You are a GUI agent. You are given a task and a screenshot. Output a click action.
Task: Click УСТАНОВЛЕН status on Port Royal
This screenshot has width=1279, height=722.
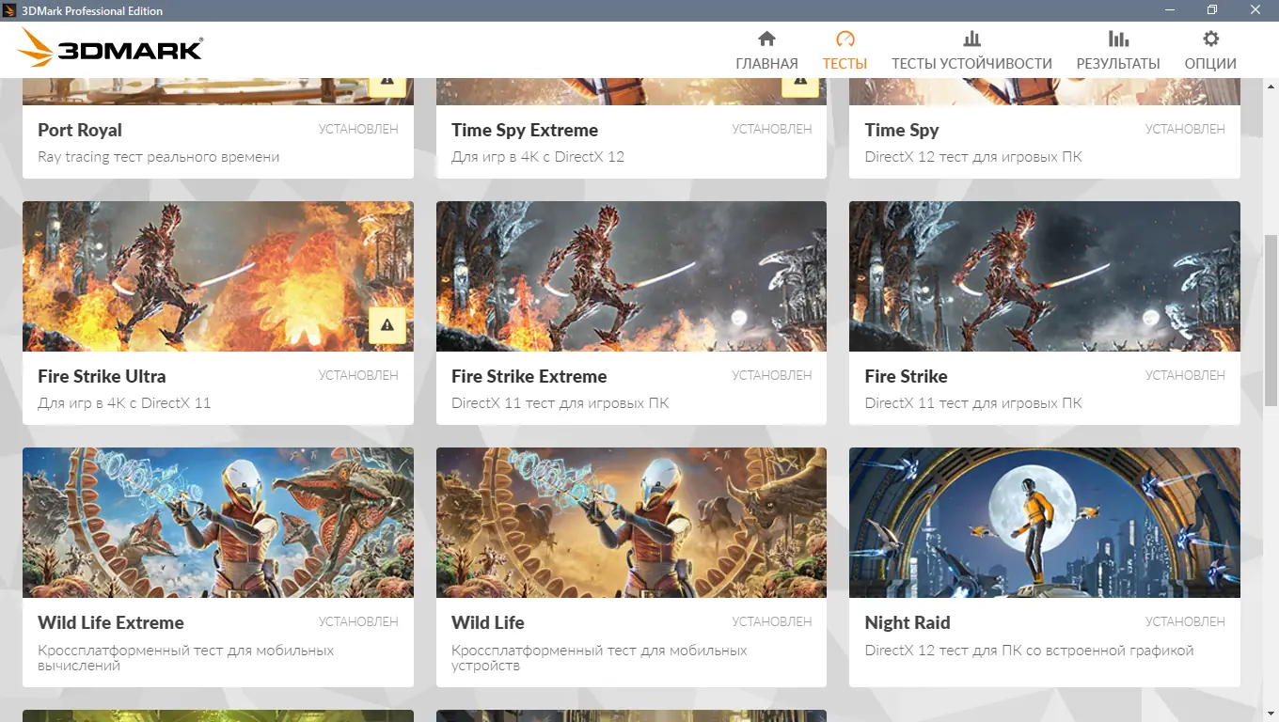(x=358, y=129)
